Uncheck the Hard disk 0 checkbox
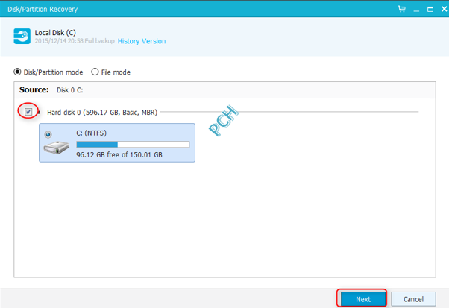The image size is (449, 308). pos(28,112)
